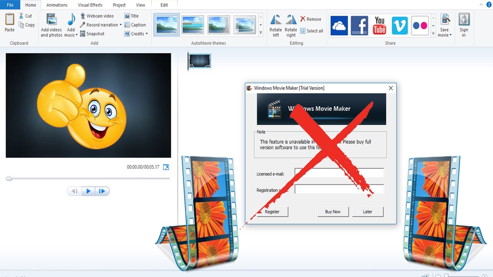
Task: Select the first AutoMovie theme thumbnail
Action: click(167, 25)
